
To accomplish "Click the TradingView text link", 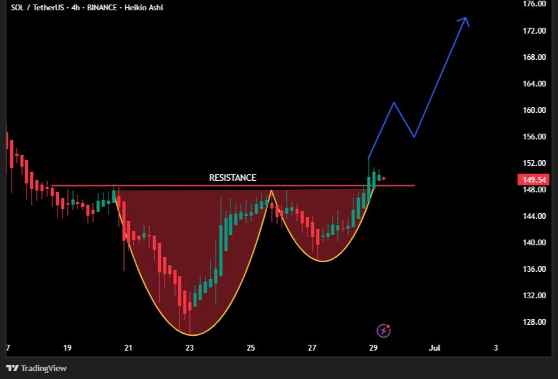I will coord(43,368).
